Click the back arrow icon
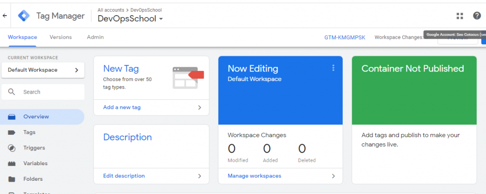The height and width of the screenshot is (194, 486). point(5,16)
